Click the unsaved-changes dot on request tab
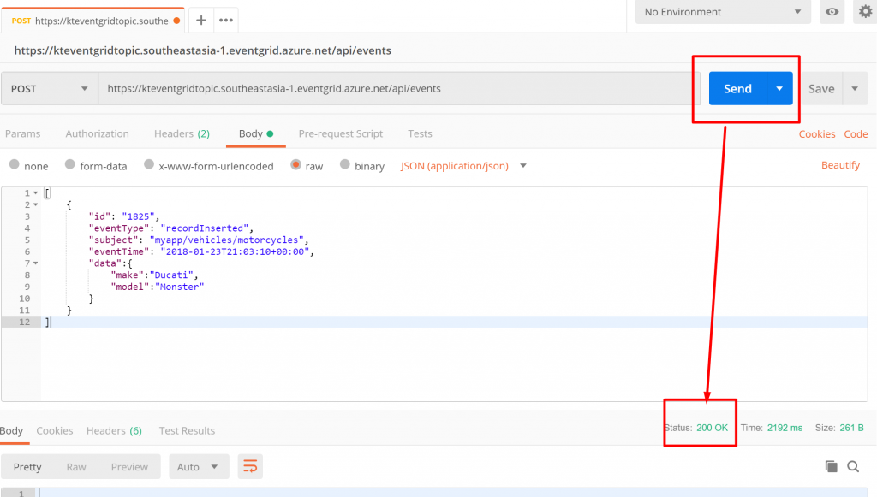Screen dimensions: 877x497 point(176,21)
